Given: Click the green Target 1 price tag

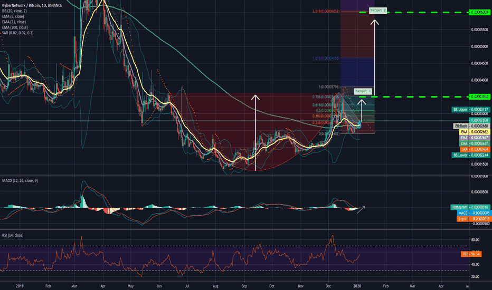Looking at the screenshot, I should (479, 96).
